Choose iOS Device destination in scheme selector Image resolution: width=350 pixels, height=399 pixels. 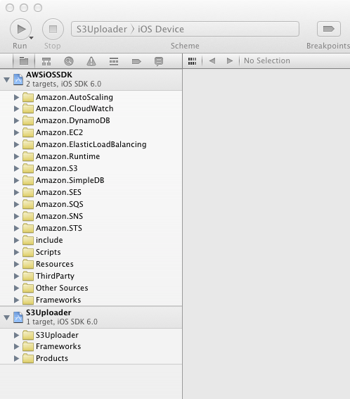[161, 29]
